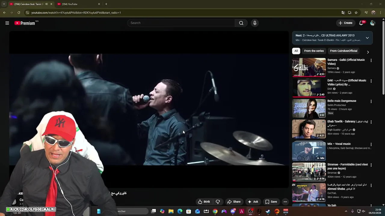The width and height of the screenshot is (385, 216).
Task: Click the Create button
Action: pos(345,23)
